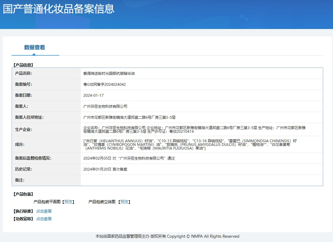Click the 成分 ingredients list text
This screenshot has height=242, width=333.
[x=190, y=144]
